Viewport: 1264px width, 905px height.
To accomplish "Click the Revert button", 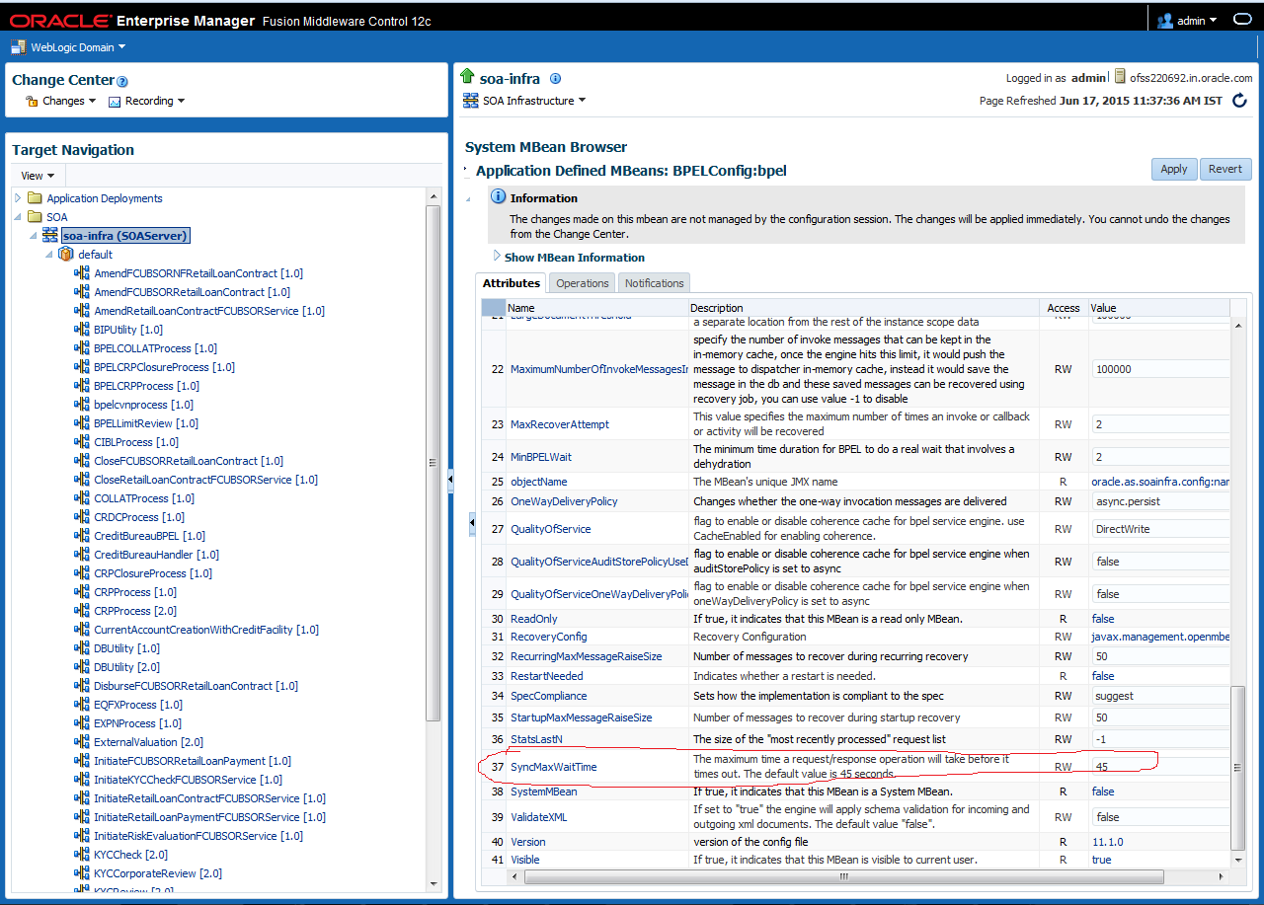I will (1225, 169).
